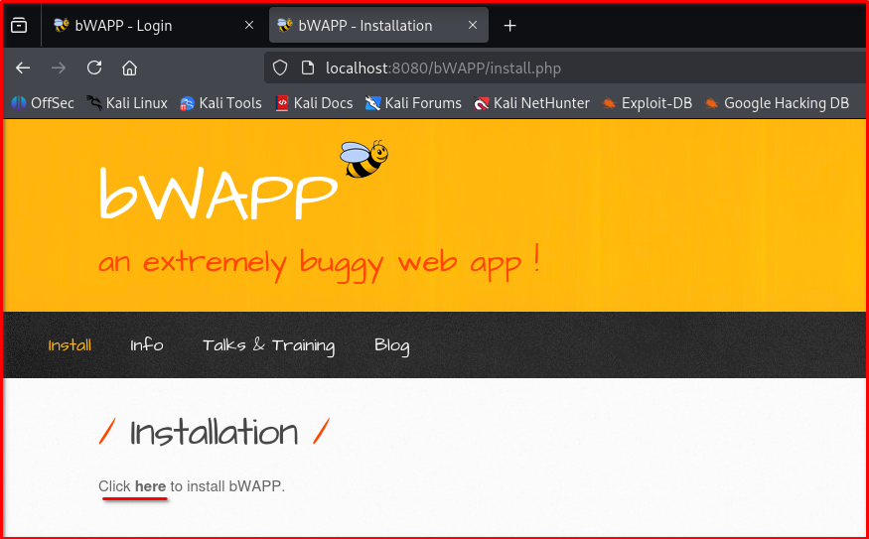Click the shield tracking protection icon
Screen dimensions: 869x539
[280, 68]
